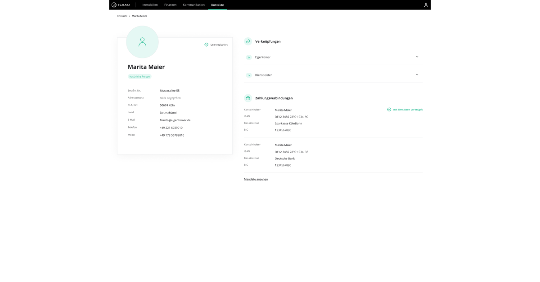This screenshot has height=282, width=540.
Task: Open the Finanzen menu
Action: coord(170,5)
